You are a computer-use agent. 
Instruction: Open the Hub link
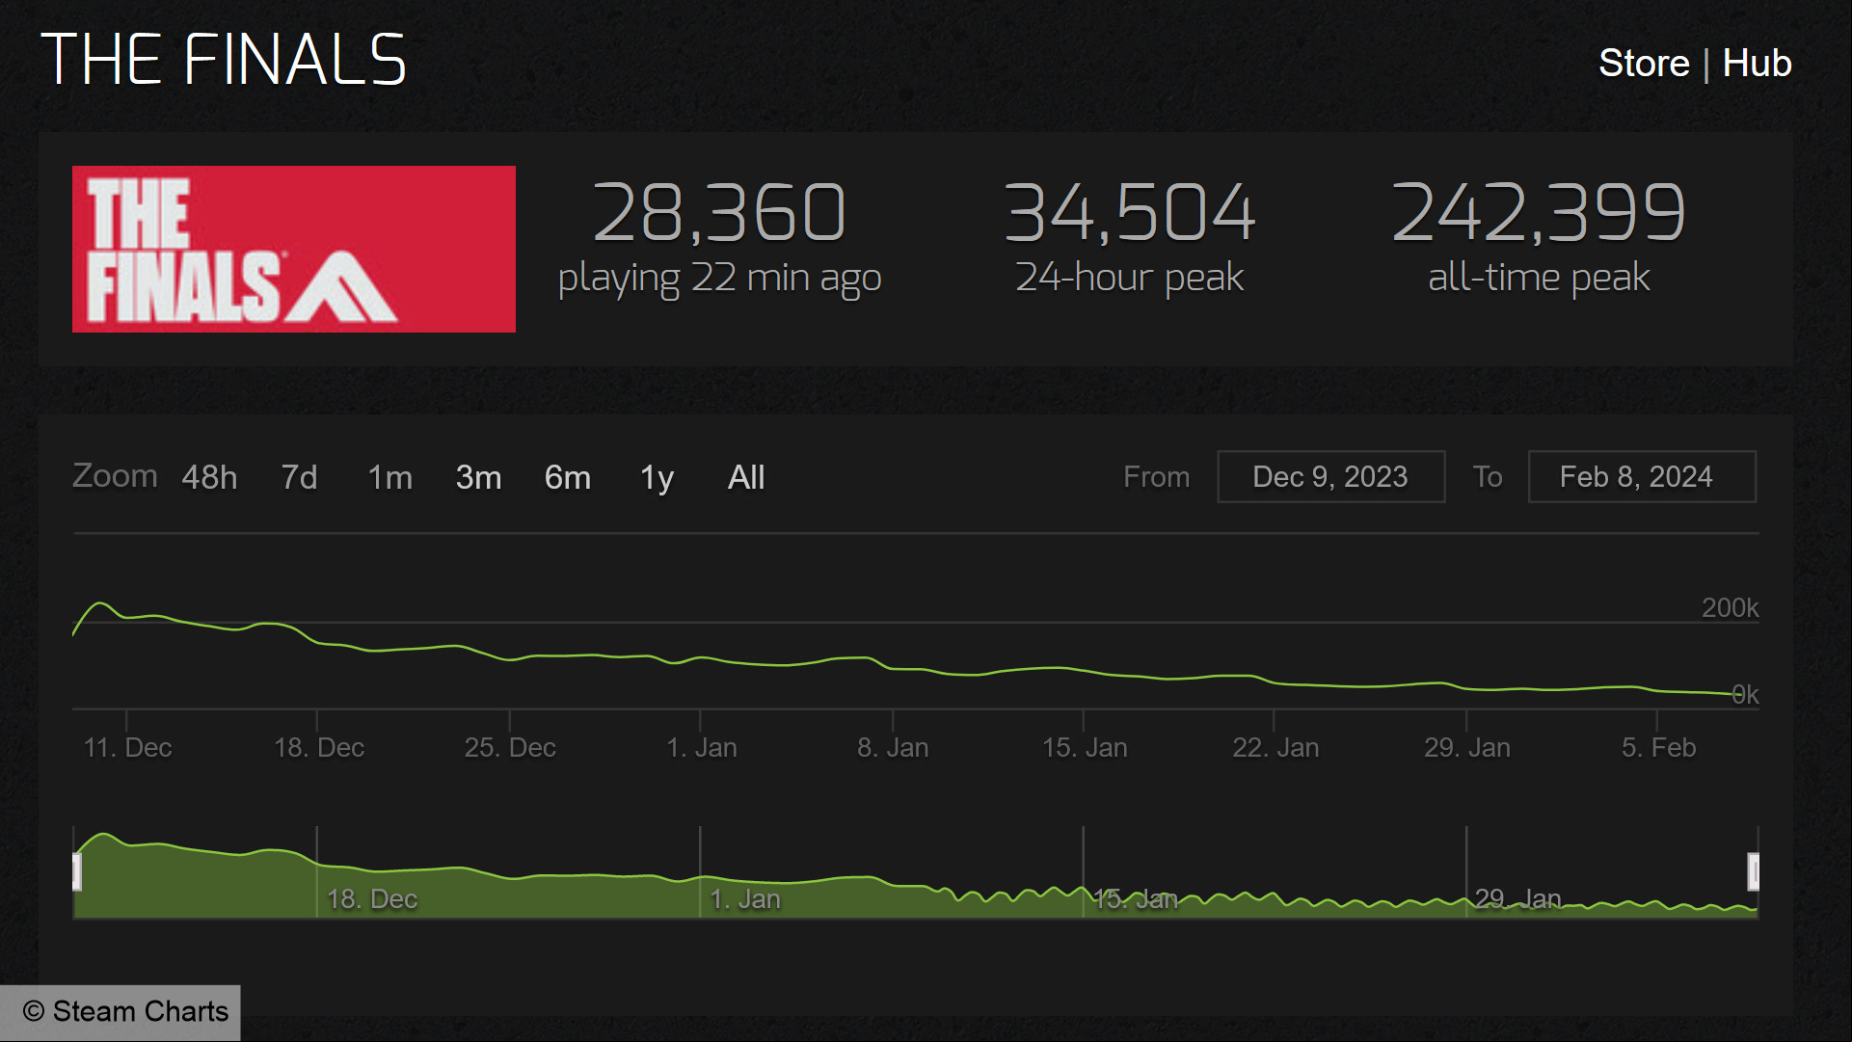[x=1757, y=64]
